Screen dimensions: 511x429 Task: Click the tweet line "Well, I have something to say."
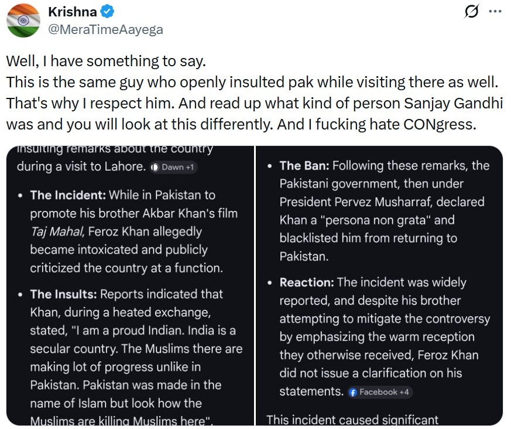coord(106,61)
